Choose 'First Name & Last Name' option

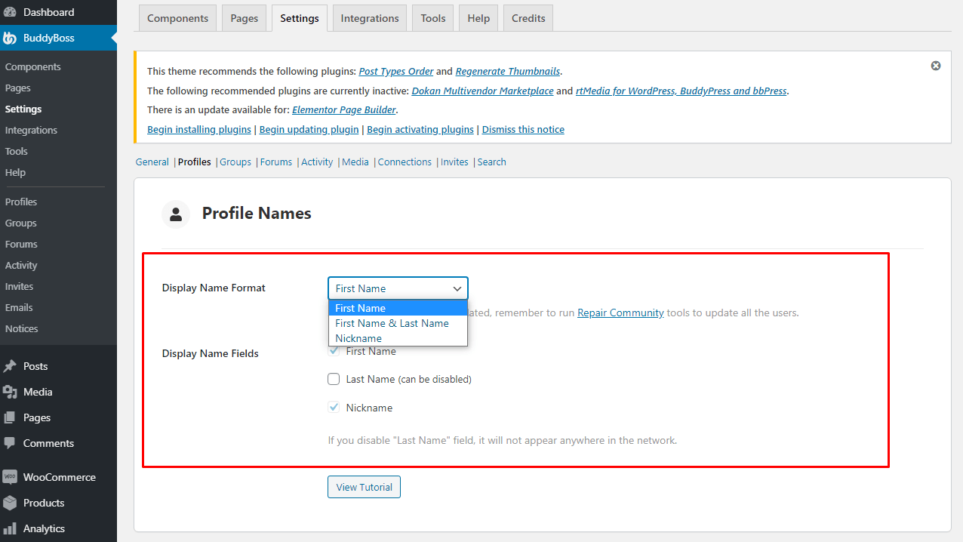click(x=398, y=323)
